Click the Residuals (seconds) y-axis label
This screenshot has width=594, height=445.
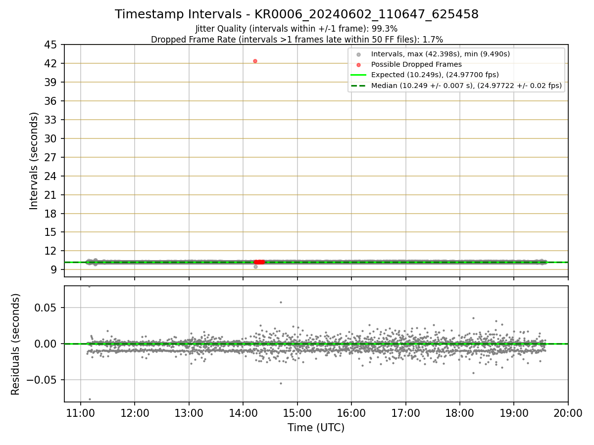coord(16,344)
